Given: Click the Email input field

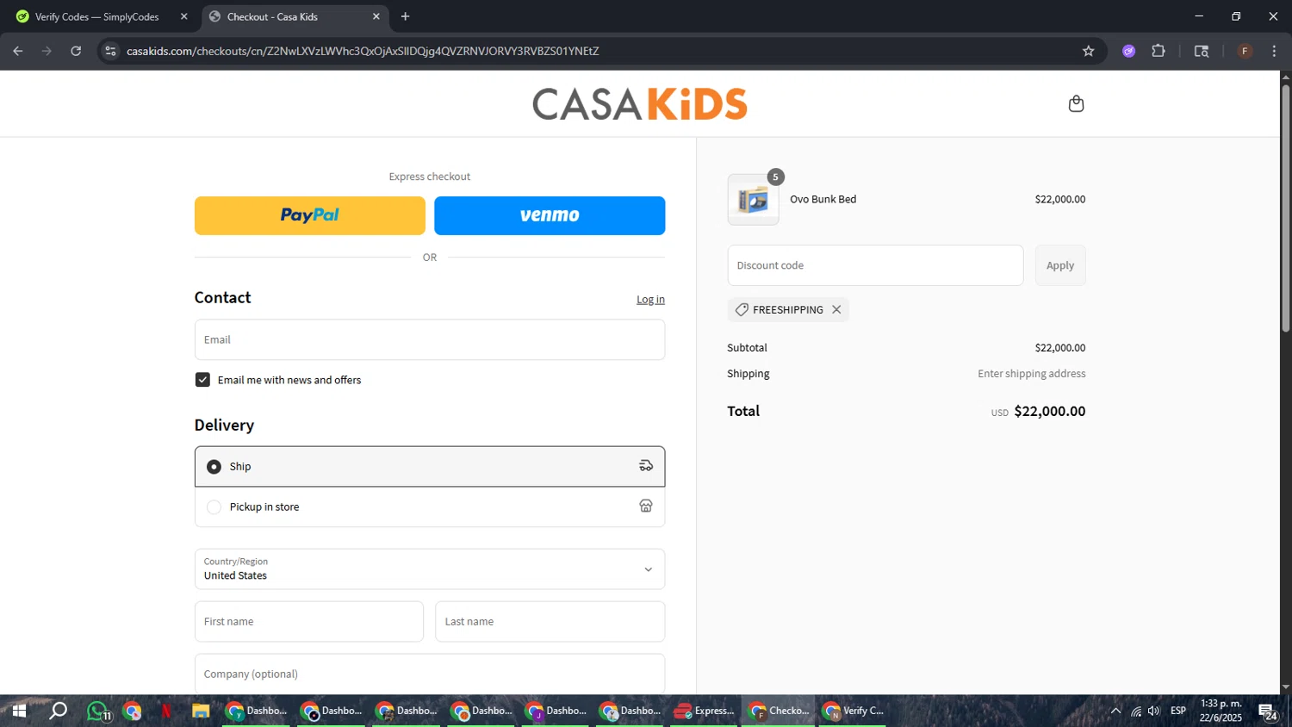Looking at the screenshot, I should tap(430, 339).
